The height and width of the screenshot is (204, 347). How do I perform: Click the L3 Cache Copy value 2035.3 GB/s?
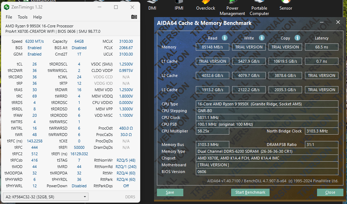pos(285,90)
